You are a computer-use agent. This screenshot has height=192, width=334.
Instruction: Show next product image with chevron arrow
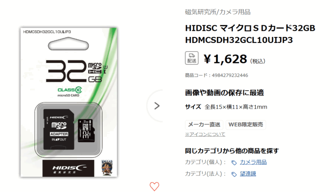pos(157,106)
